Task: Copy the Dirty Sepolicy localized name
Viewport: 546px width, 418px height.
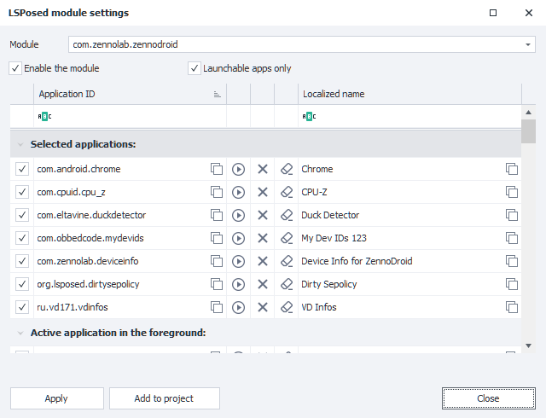Action: (512, 284)
